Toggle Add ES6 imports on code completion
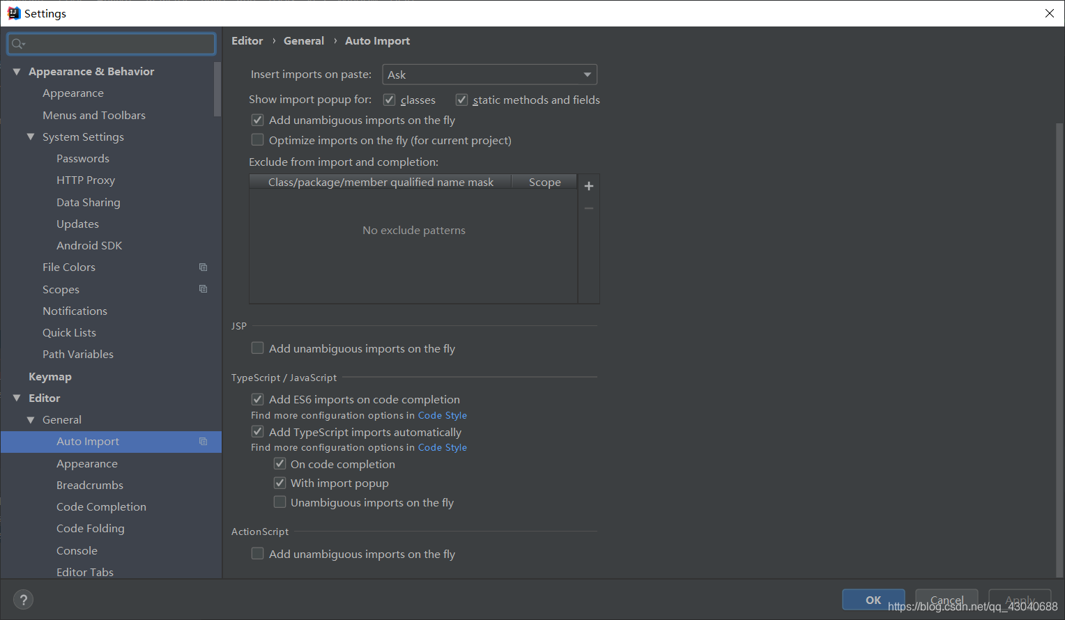This screenshot has width=1065, height=620. click(258, 399)
